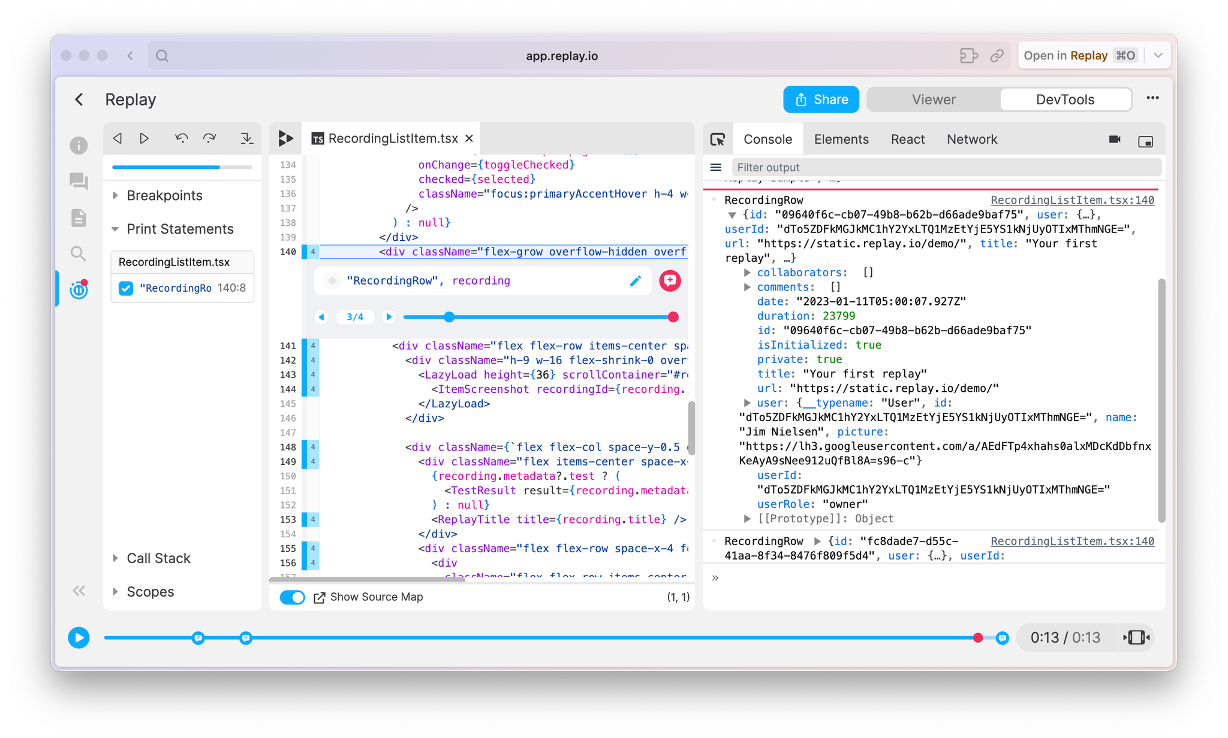Click the picture-in-picture layout icon
Image resolution: width=1228 pixels, height=738 pixels.
[1145, 141]
